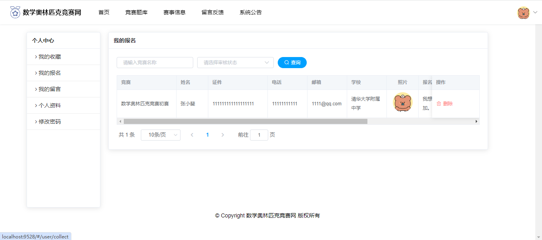Click the trash icon to delete registration
The image size is (542, 240).
coord(439,104)
